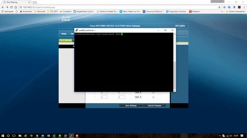Viewport: 247px width, 138px height.
Task: Click the first port field in last row
Action: (x=104, y=97)
